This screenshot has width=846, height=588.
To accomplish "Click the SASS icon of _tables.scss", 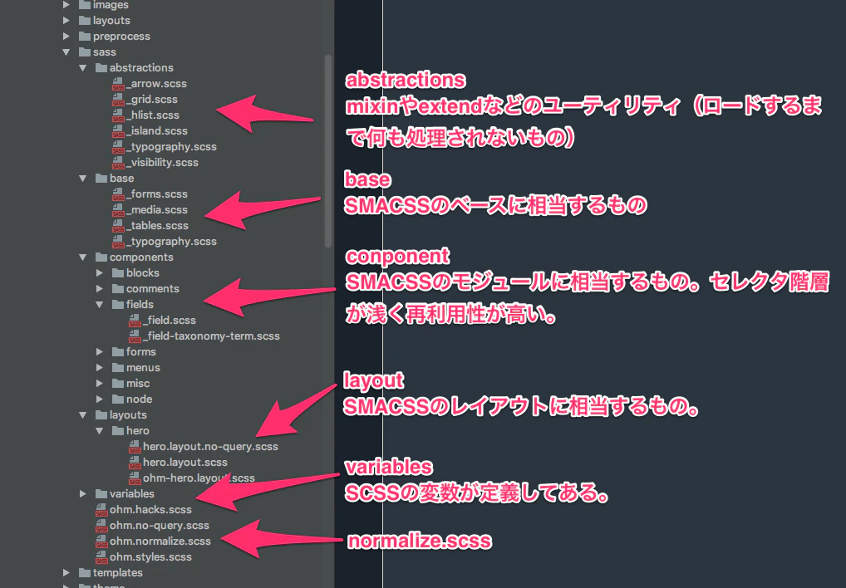I will point(118,225).
